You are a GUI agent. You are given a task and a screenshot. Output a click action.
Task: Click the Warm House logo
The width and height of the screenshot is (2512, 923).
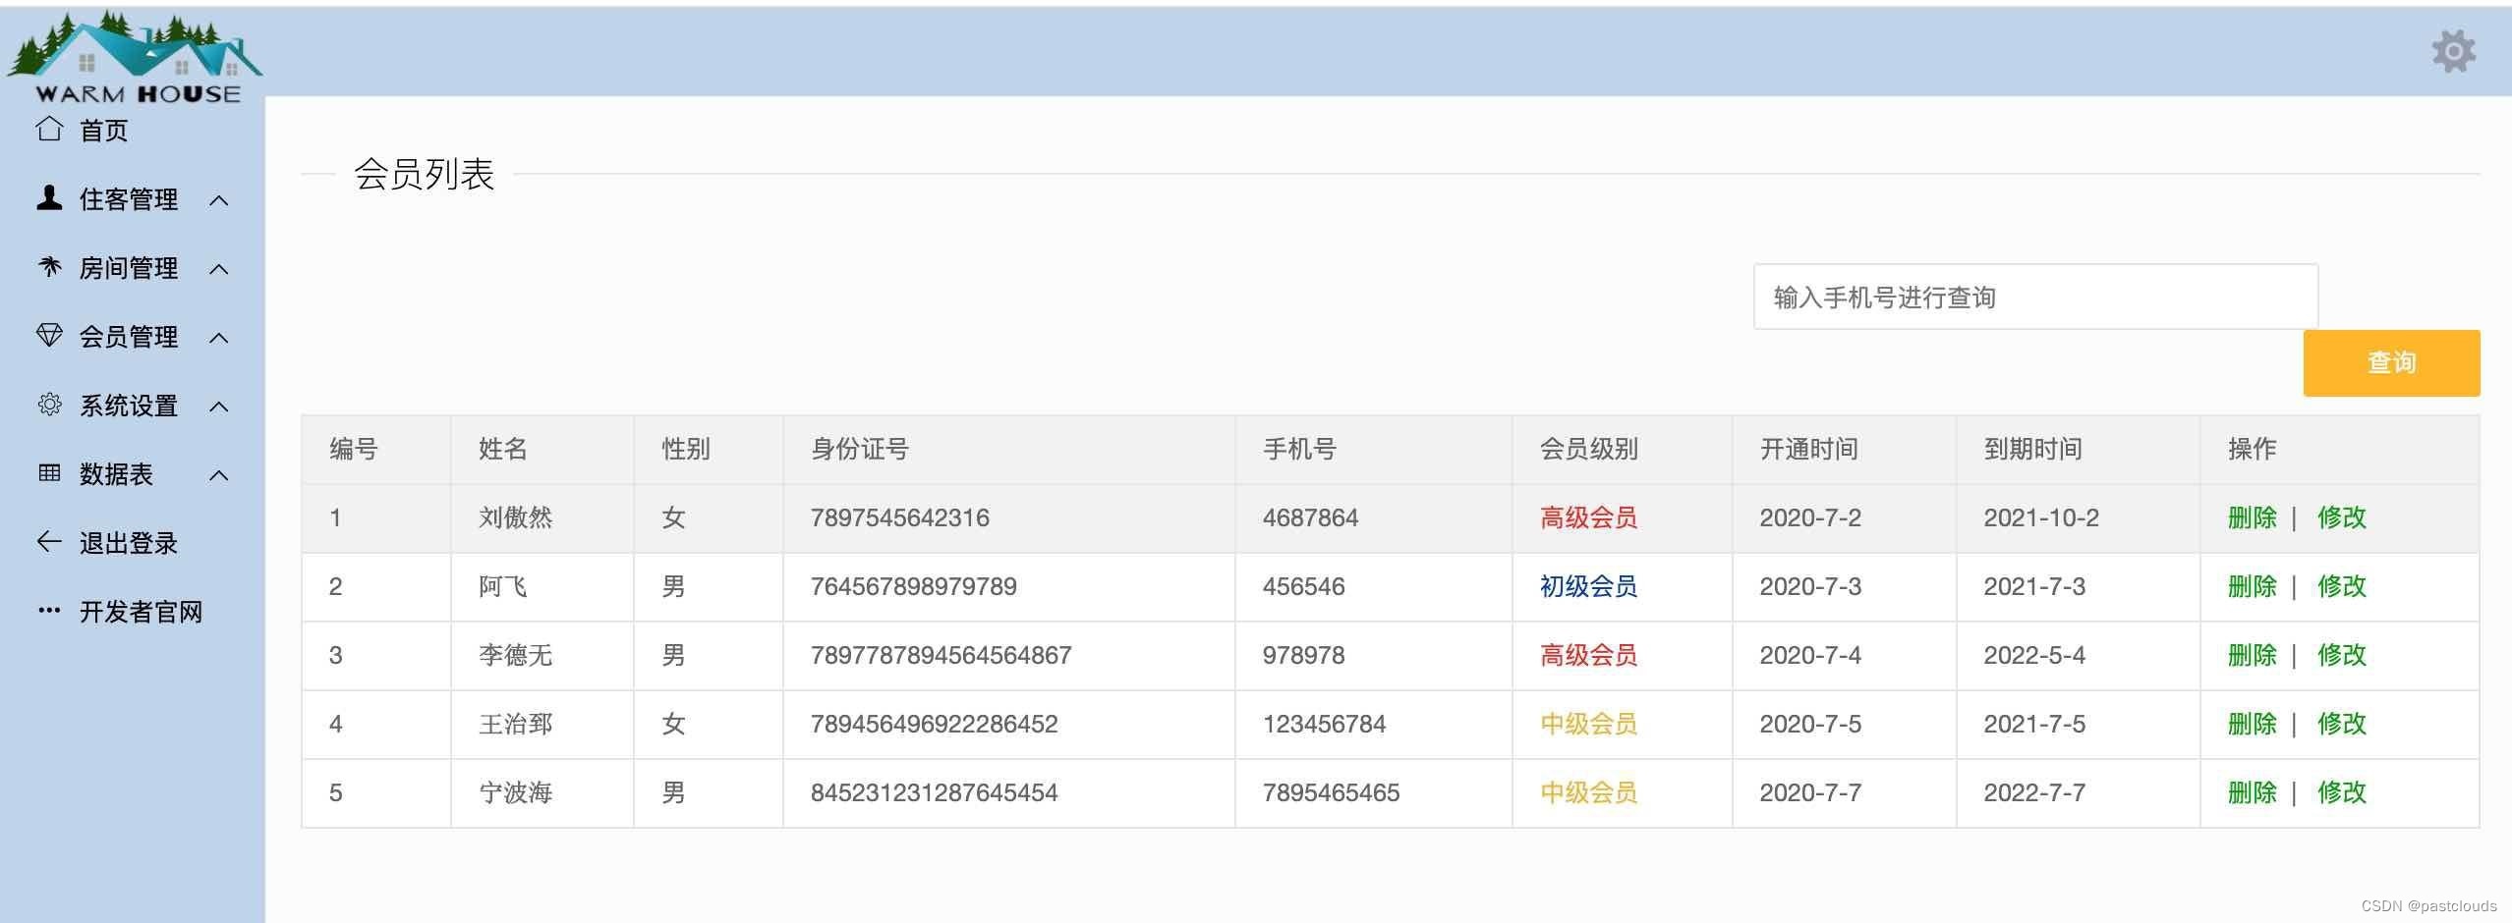(136, 57)
